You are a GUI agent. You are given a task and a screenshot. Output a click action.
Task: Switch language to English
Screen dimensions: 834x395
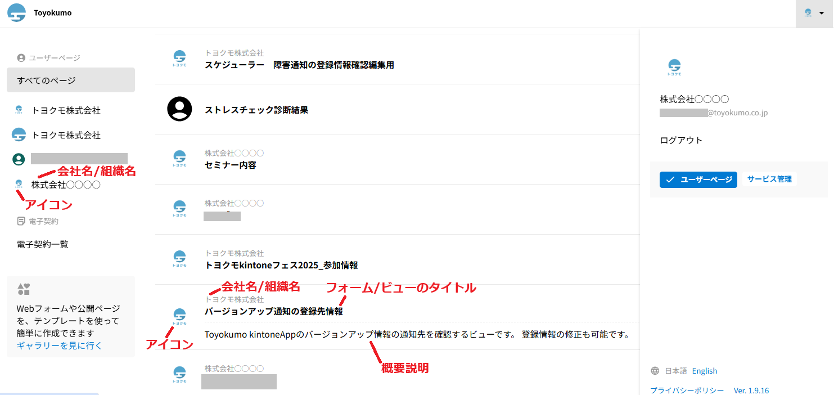pyautogui.click(x=704, y=371)
